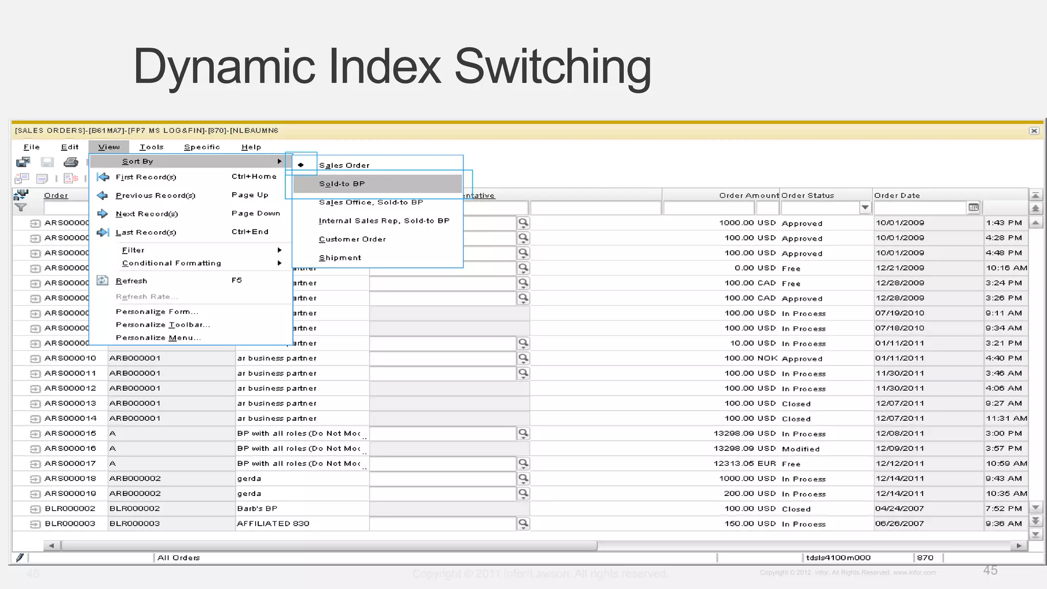1047x589 pixels.
Task: Select Customer Order sort option
Action: point(352,239)
